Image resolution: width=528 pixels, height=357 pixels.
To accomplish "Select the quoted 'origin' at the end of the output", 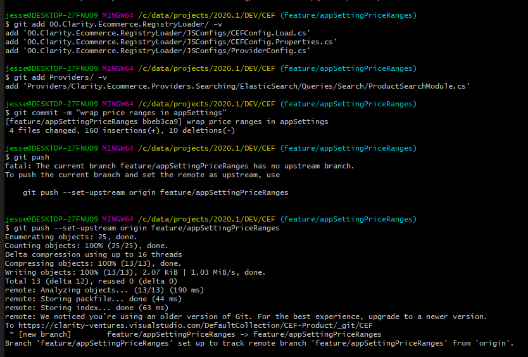I will pyautogui.click(x=494, y=343).
